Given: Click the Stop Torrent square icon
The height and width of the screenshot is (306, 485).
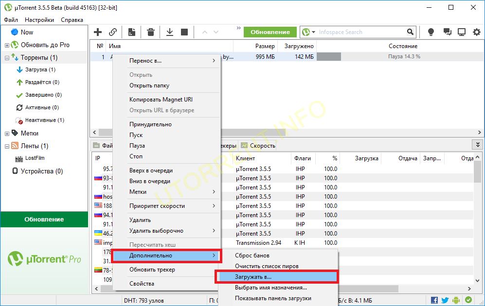Looking at the screenshot, I should (184, 32).
